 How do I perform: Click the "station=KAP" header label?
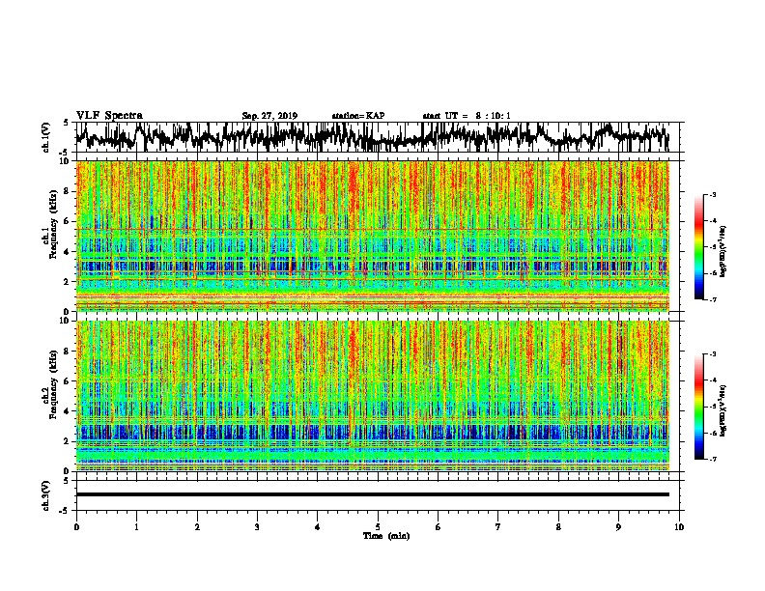(x=358, y=116)
